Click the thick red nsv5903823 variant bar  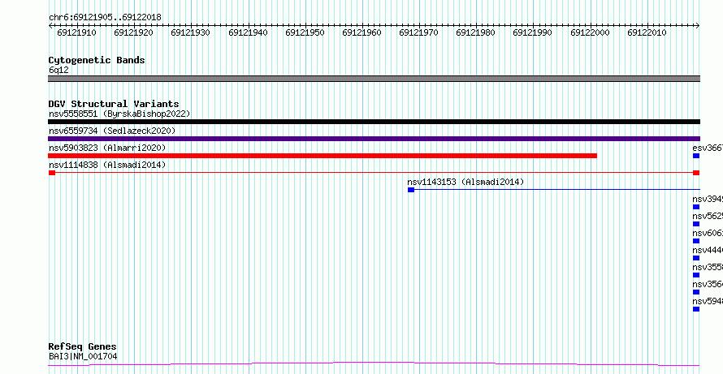(x=323, y=156)
